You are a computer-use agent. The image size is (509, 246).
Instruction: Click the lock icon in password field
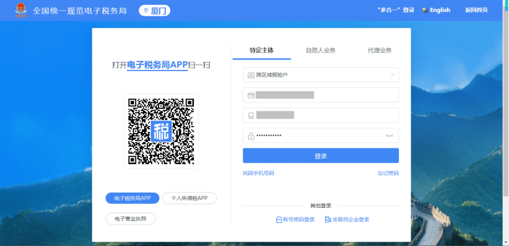tap(251, 136)
